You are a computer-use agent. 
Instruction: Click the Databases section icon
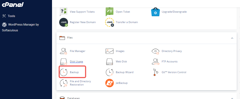[x=62, y=98]
